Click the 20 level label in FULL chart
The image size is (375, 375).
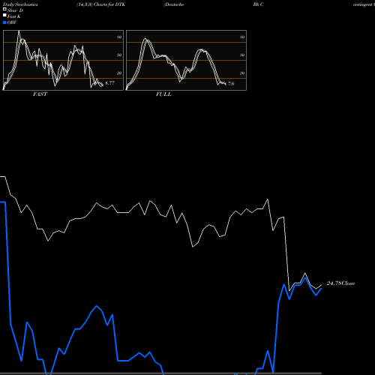pyautogui.click(x=242, y=73)
